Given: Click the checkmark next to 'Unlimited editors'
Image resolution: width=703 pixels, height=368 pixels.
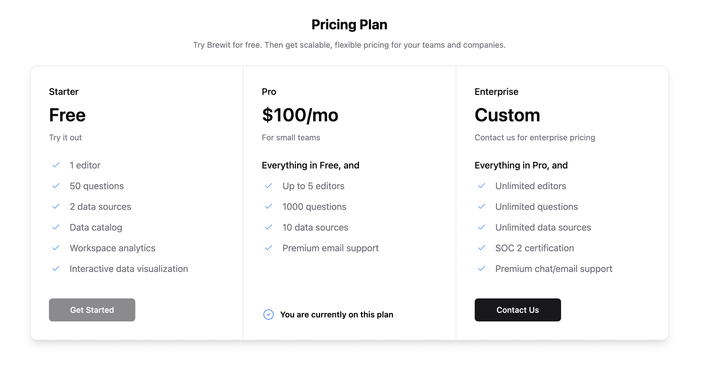Looking at the screenshot, I should coord(482,186).
